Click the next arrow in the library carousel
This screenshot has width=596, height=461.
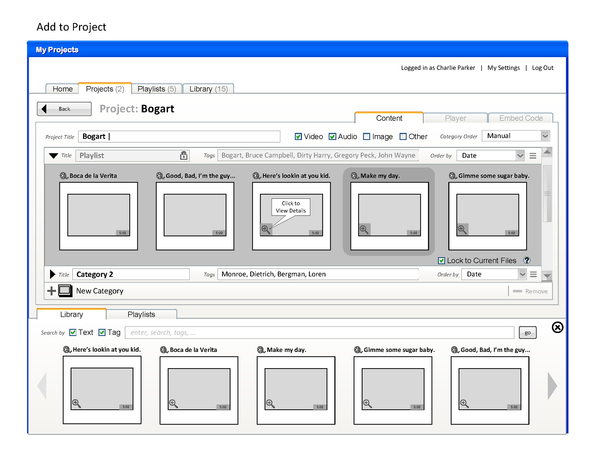[552, 386]
